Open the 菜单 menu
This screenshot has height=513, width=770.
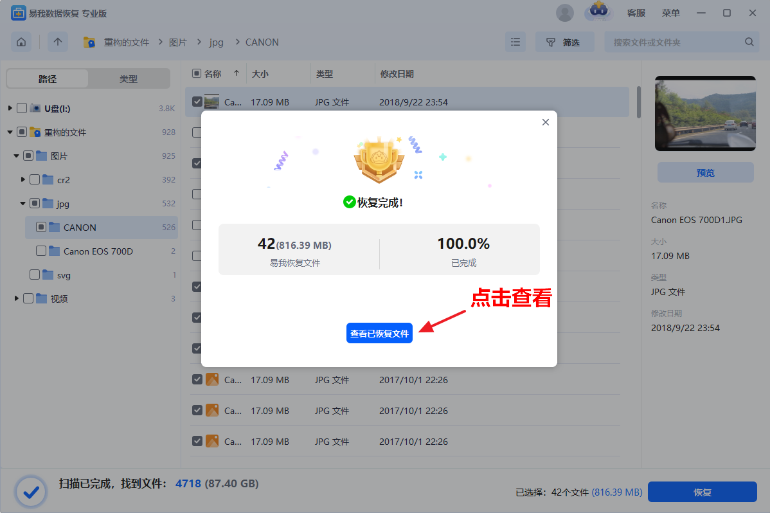point(670,13)
